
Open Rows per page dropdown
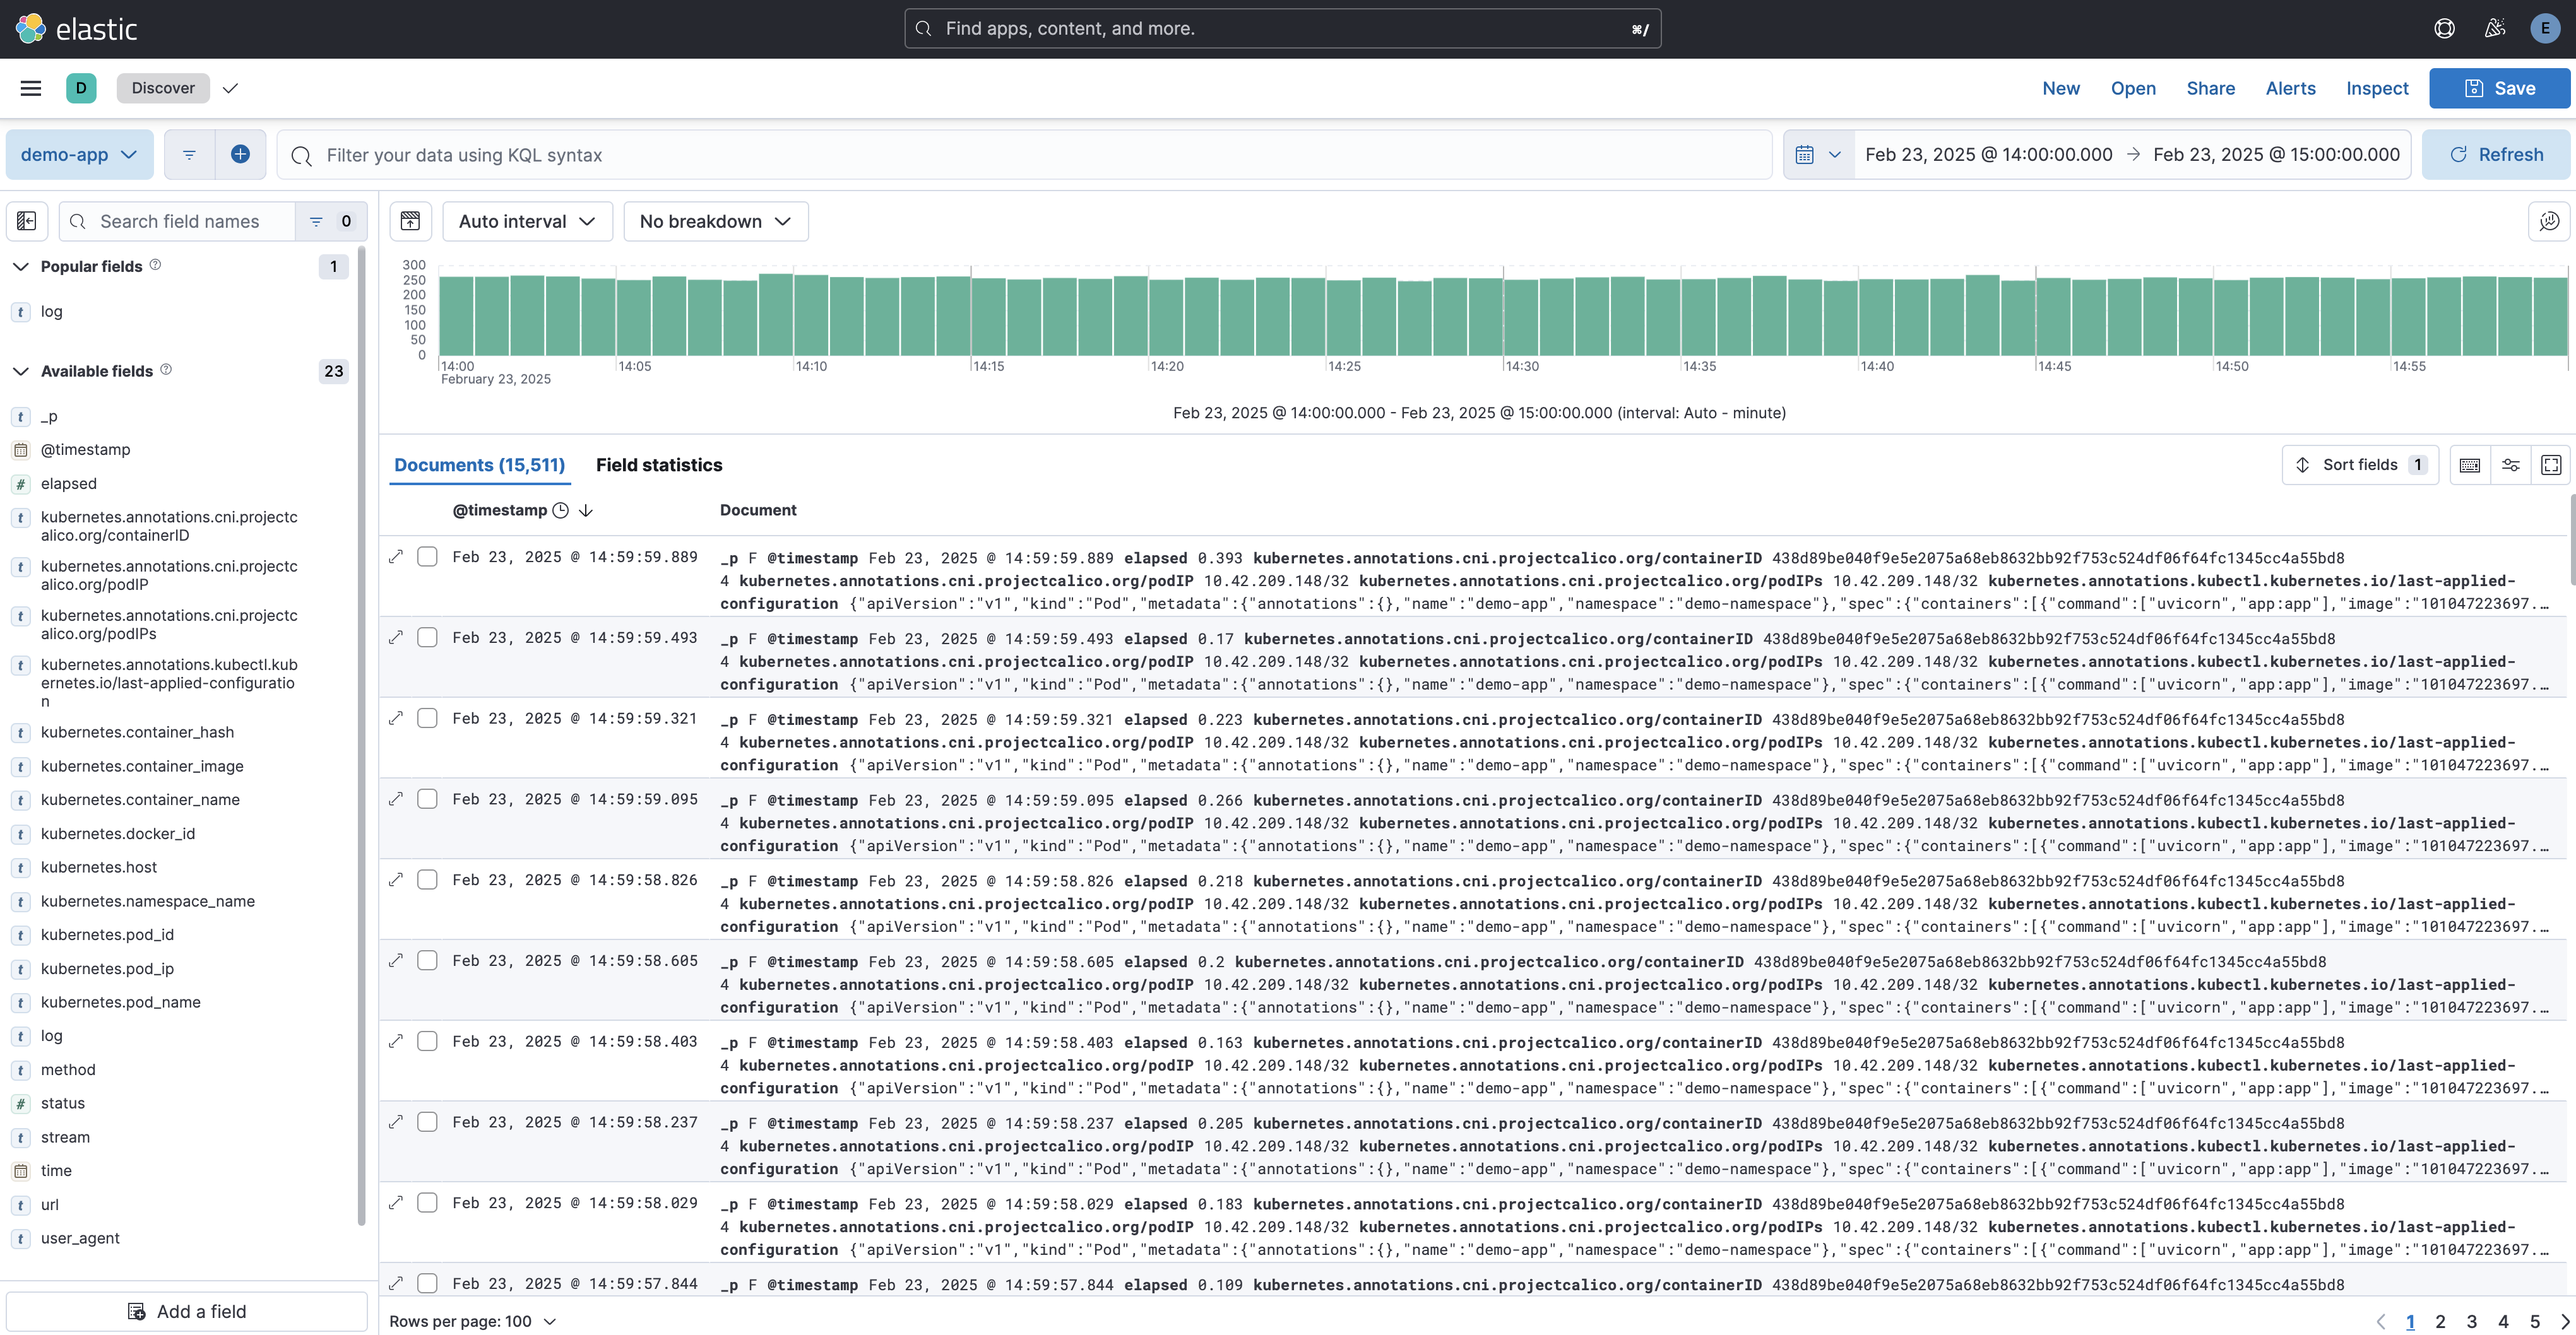pos(472,1321)
